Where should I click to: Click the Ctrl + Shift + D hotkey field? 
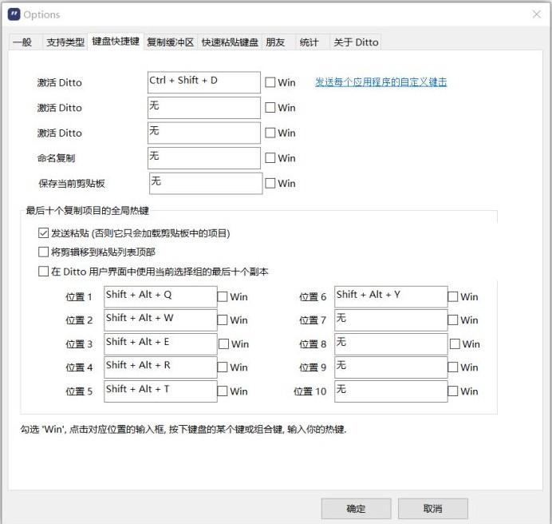204,82
